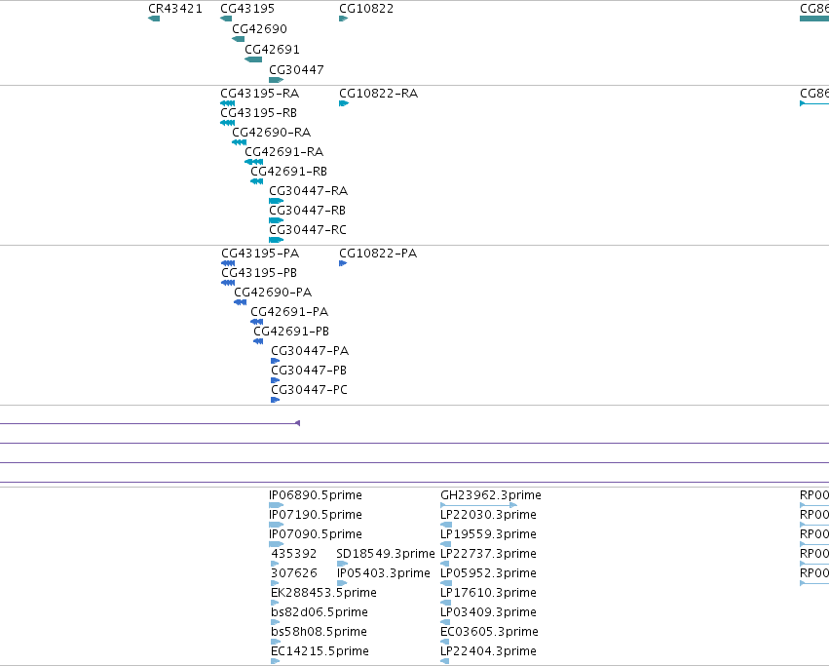This screenshot has height=666, width=829.
Task: Pick EST bs82d06.5prime
Action: pos(320,612)
